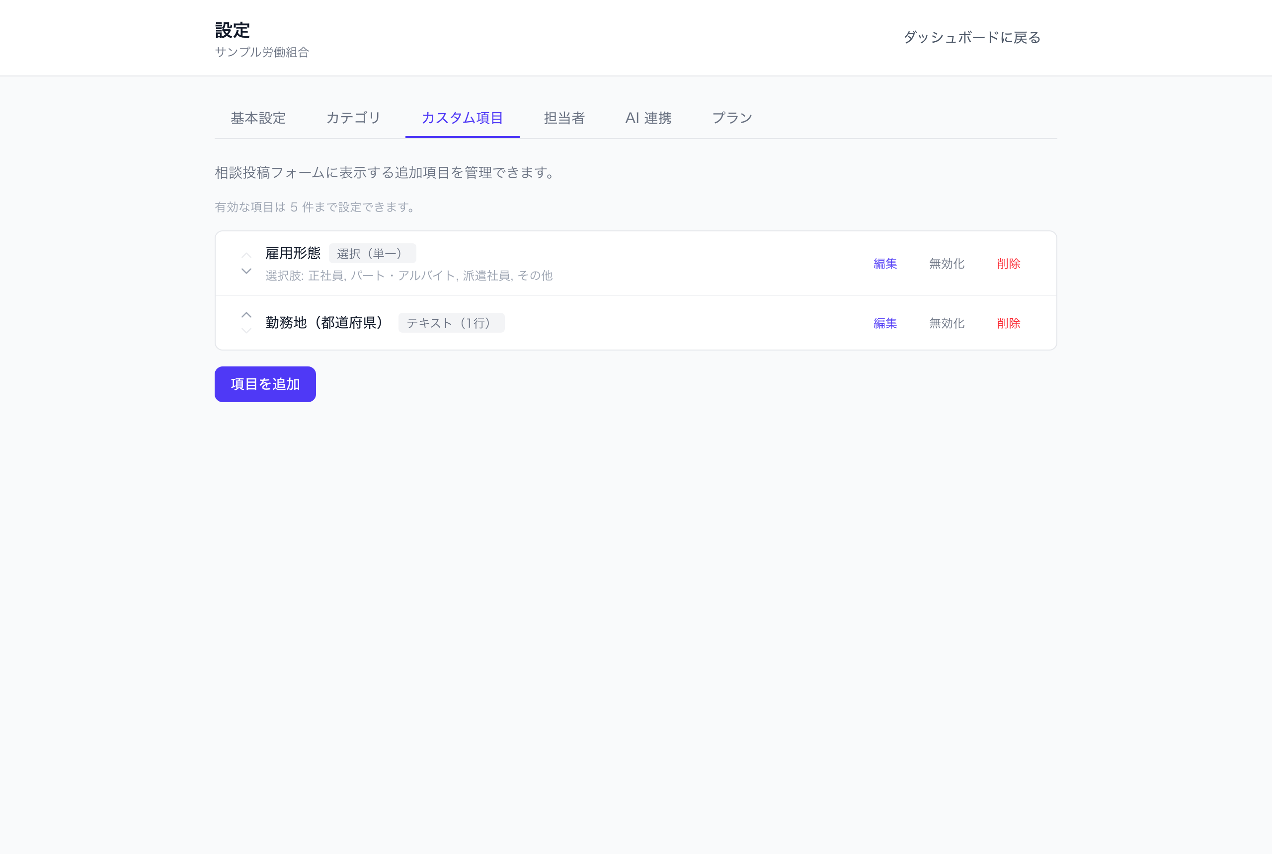This screenshot has height=854, width=1272.
Task: Move 雇用形態 item up with chevron
Action: [x=246, y=255]
